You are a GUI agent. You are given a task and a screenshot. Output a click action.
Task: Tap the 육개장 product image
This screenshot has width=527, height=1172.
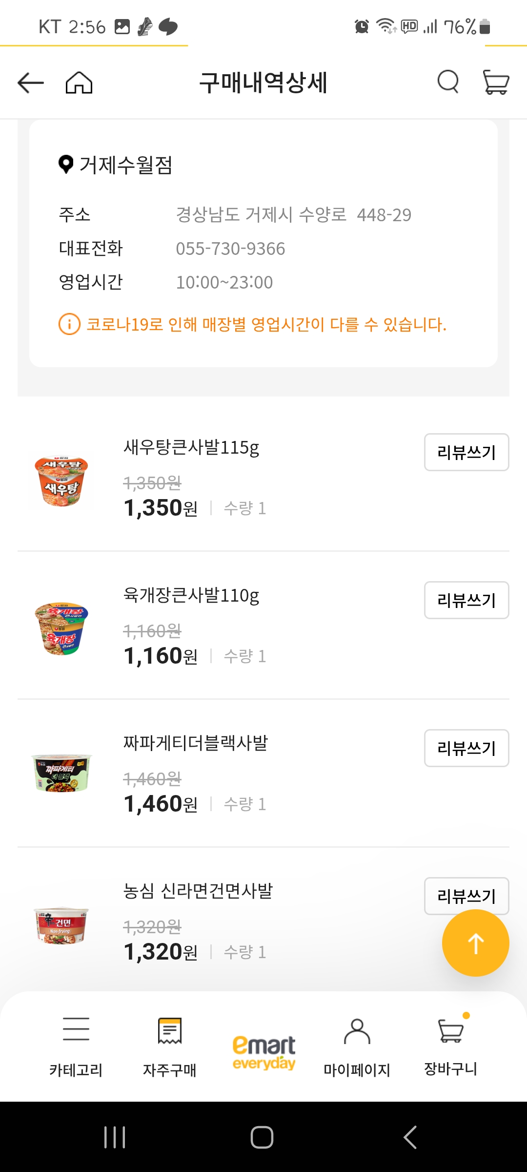pyautogui.click(x=61, y=628)
